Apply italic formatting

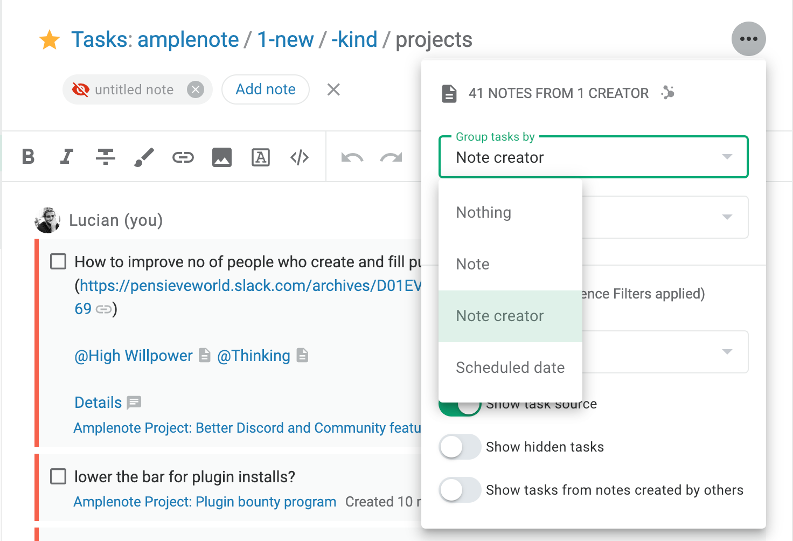tap(66, 157)
